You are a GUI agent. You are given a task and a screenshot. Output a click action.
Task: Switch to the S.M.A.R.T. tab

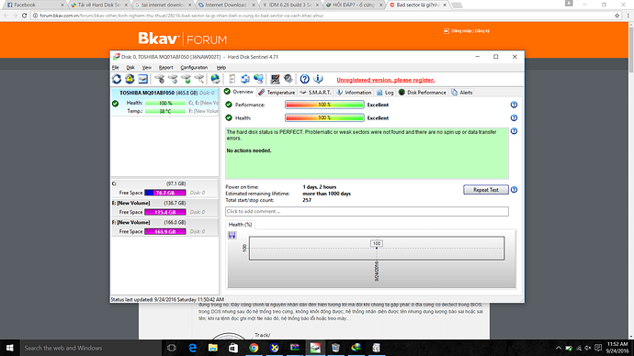(x=315, y=93)
